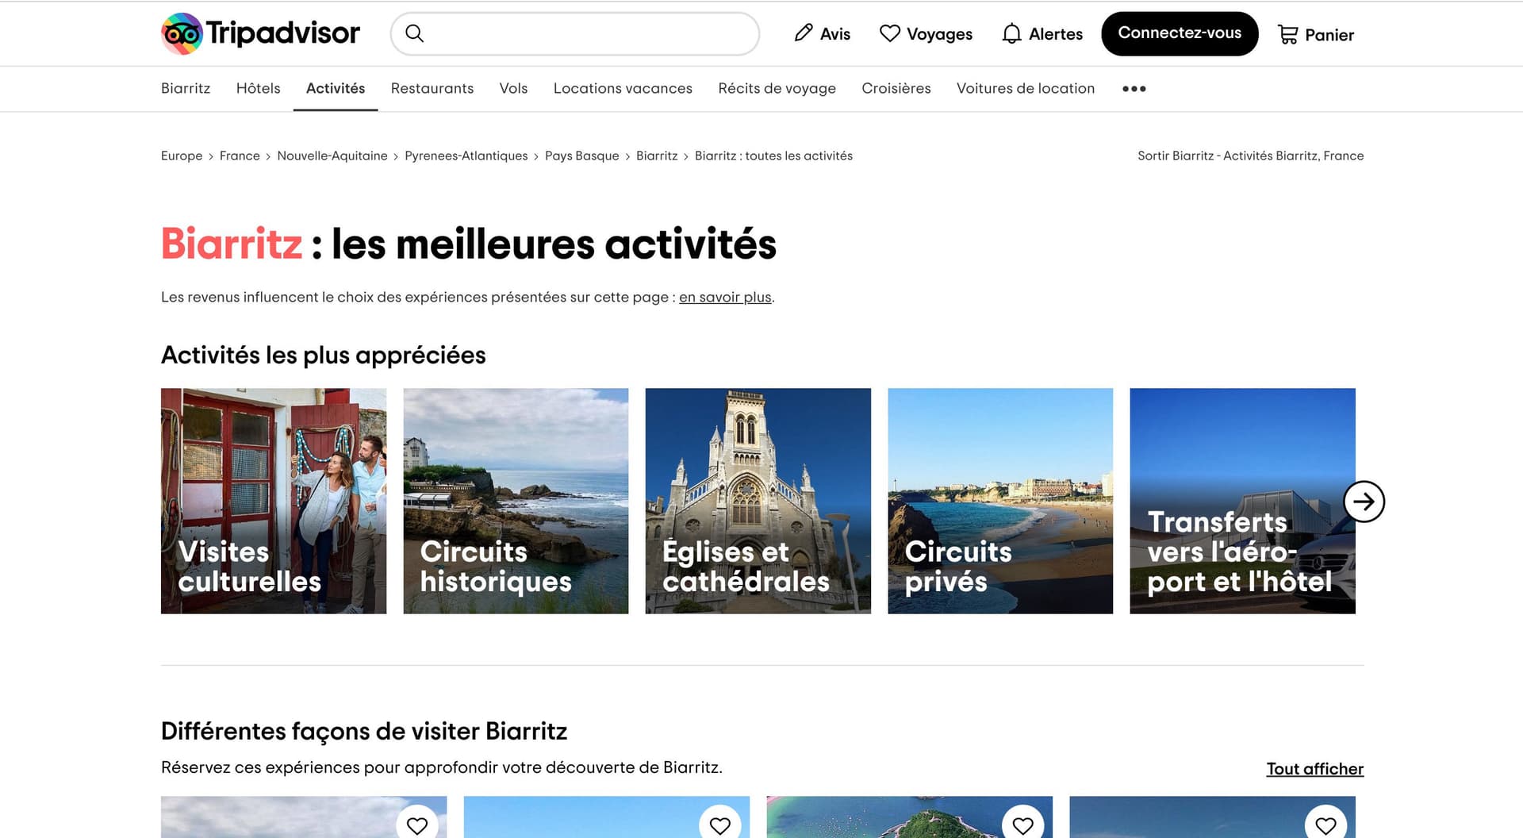The image size is (1523, 838).
Task: Open Alertes via the bell icon
Action: (x=1011, y=33)
